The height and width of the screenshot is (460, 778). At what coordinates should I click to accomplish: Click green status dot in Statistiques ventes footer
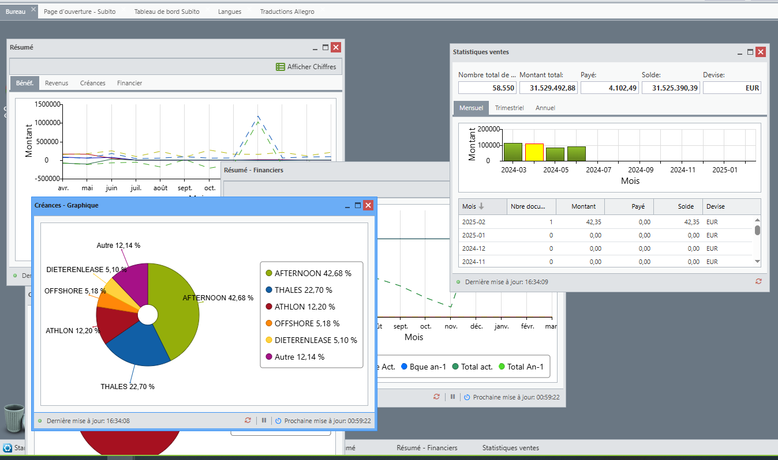tap(458, 282)
